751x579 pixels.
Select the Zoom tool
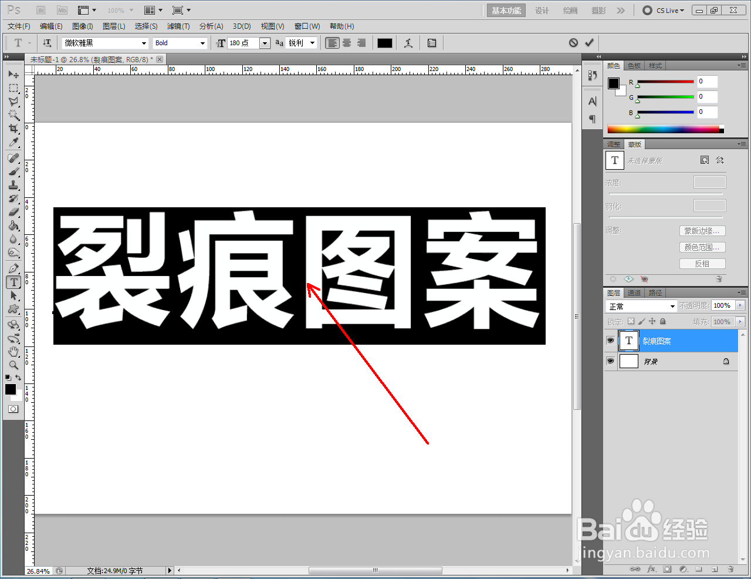click(x=13, y=365)
